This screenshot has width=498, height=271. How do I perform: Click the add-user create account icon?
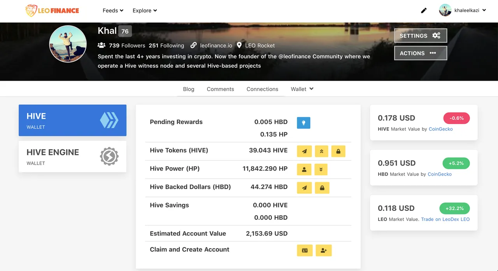(x=324, y=250)
